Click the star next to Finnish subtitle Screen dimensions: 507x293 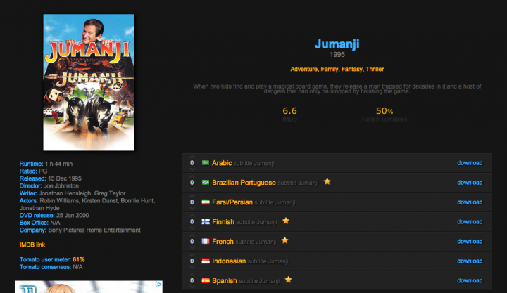click(x=286, y=221)
